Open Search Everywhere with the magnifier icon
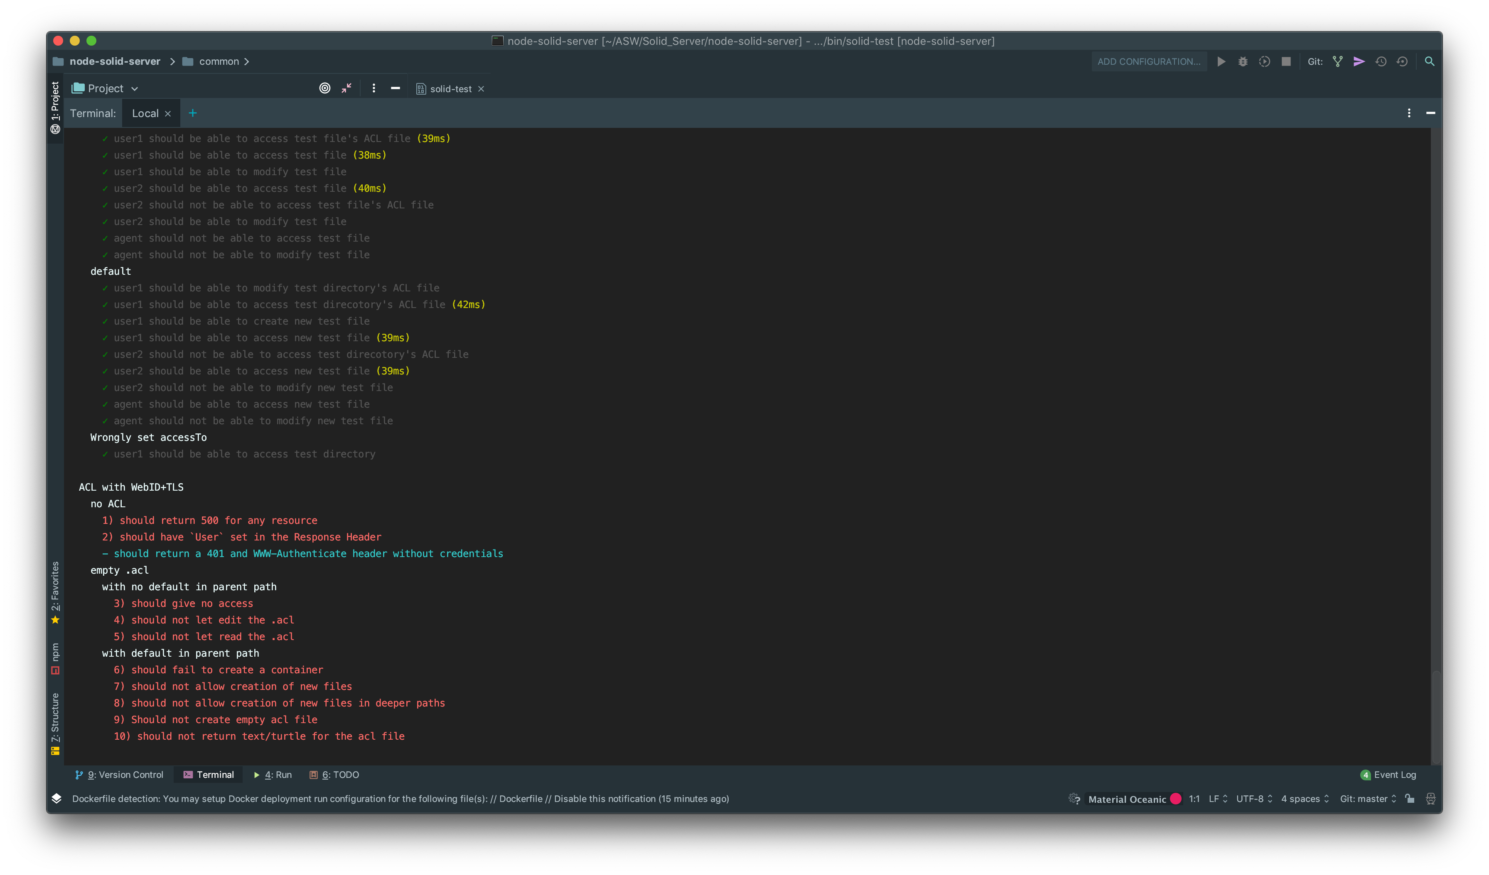Screen dimensions: 1489x875 (x=1430, y=61)
